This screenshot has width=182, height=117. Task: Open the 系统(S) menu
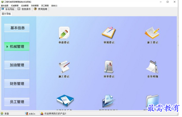pyautogui.click(x=54, y=6)
